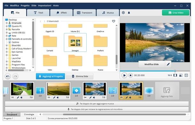Select the Immagini folder
Screen dimensions: 195x125
click(75, 42)
